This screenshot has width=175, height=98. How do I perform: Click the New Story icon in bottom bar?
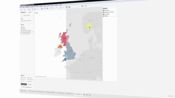pos(90,95)
